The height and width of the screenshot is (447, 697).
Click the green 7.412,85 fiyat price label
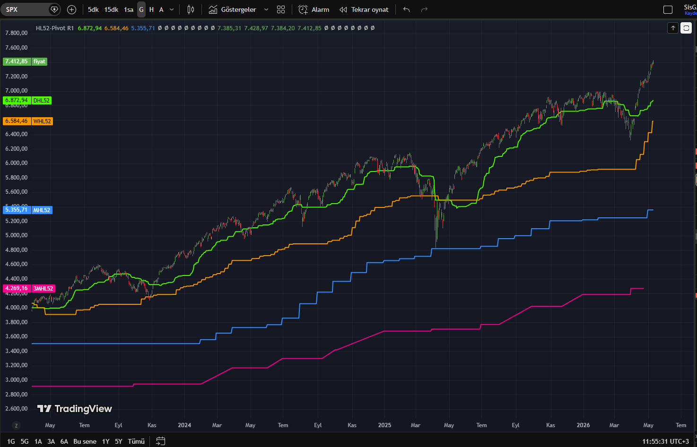[25, 61]
